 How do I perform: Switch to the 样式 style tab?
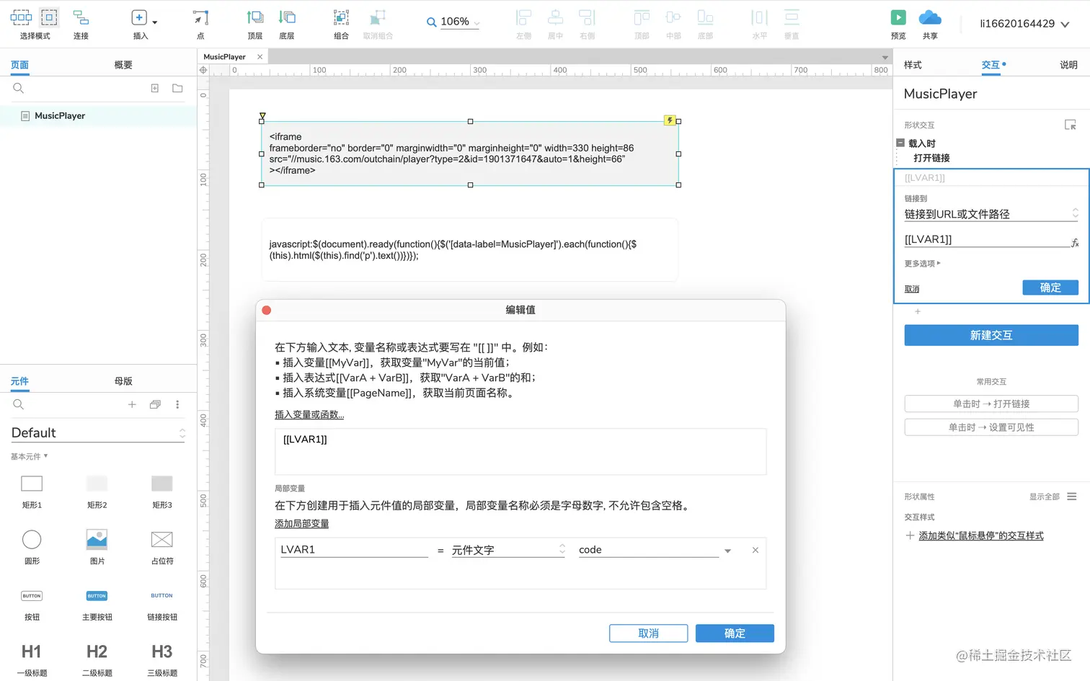(913, 65)
